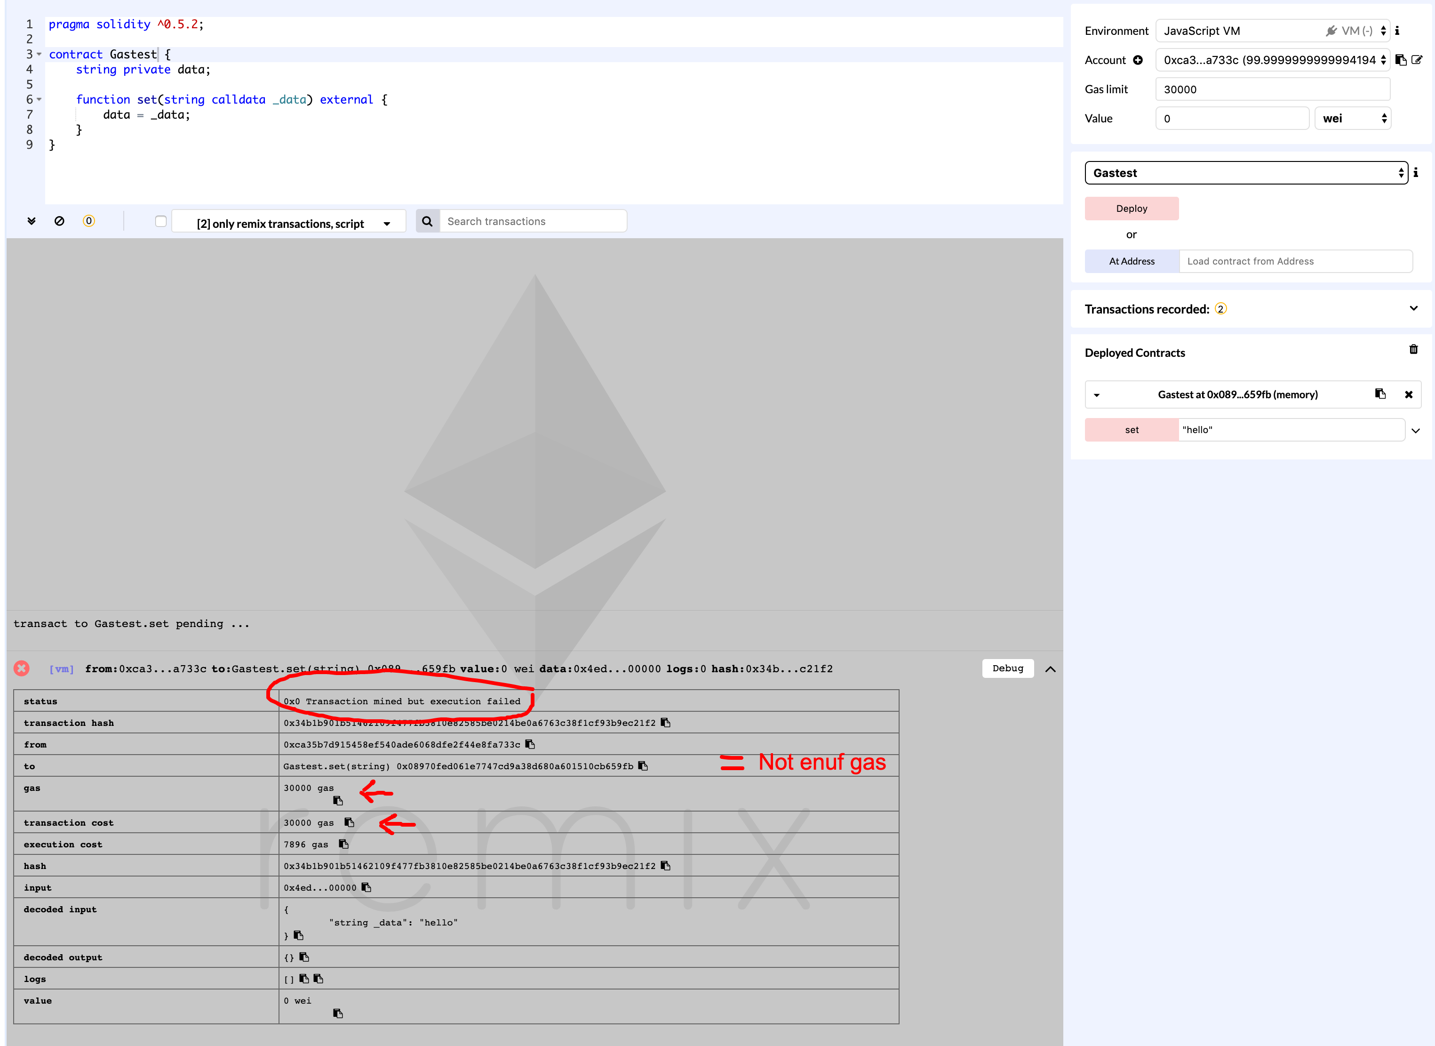Click the create new account plus icon
Screen dimensions: 1435x1046
1138,60
